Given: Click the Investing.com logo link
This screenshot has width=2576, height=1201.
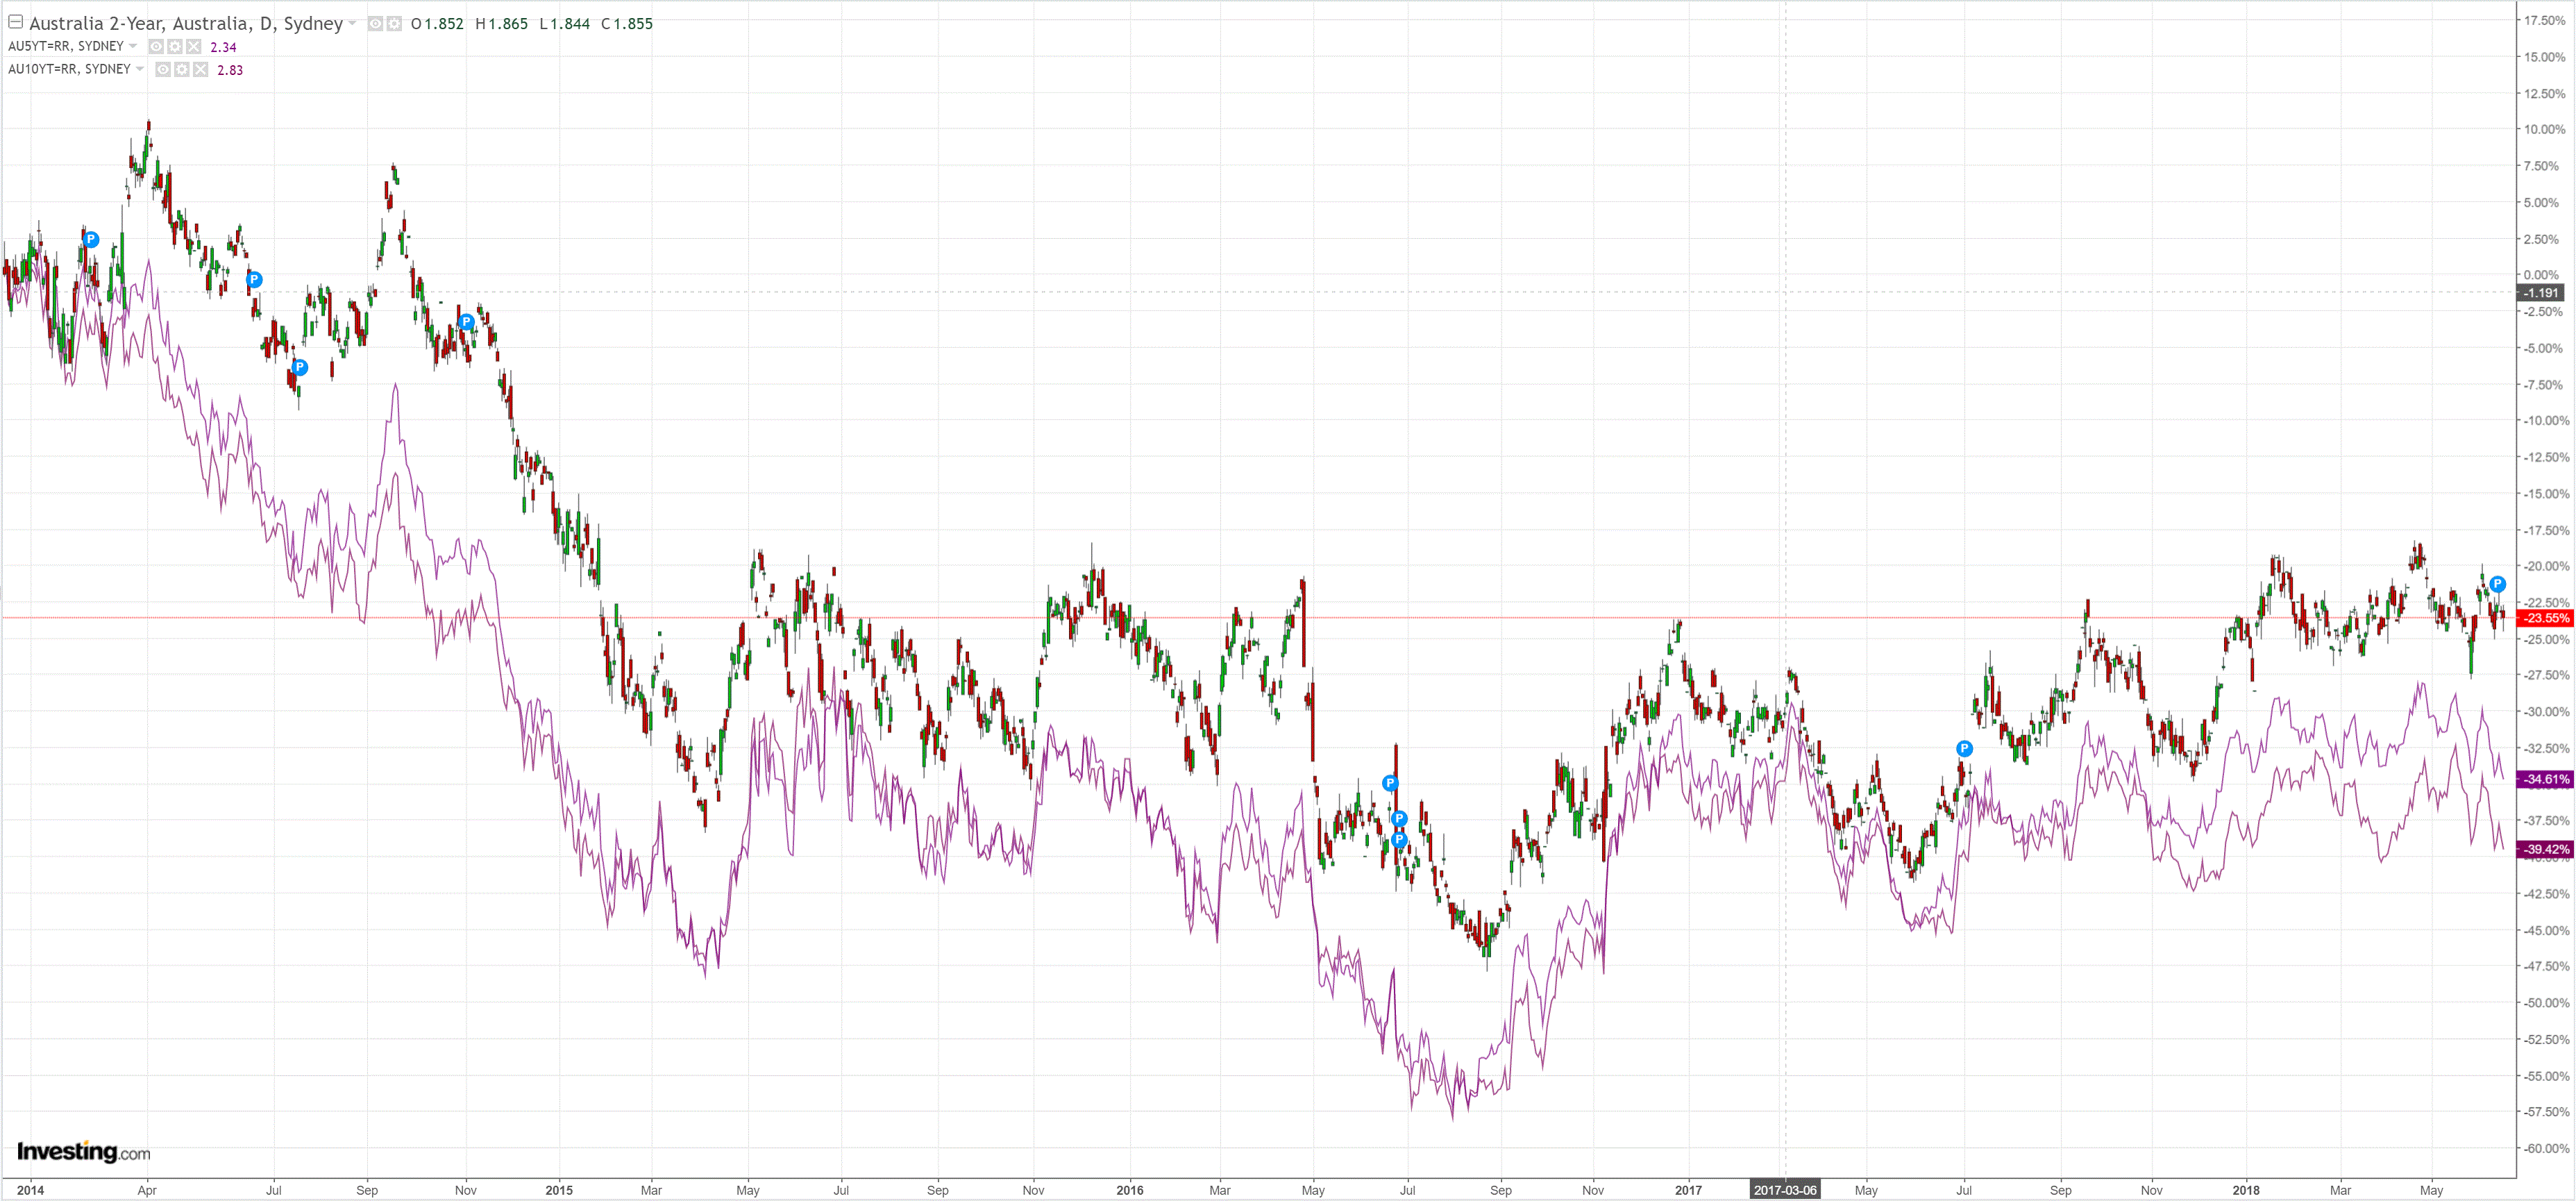Looking at the screenshot, I should [84, 1152].
